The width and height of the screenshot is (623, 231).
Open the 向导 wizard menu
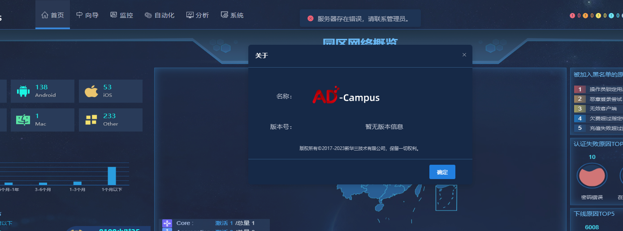point(87,15)
